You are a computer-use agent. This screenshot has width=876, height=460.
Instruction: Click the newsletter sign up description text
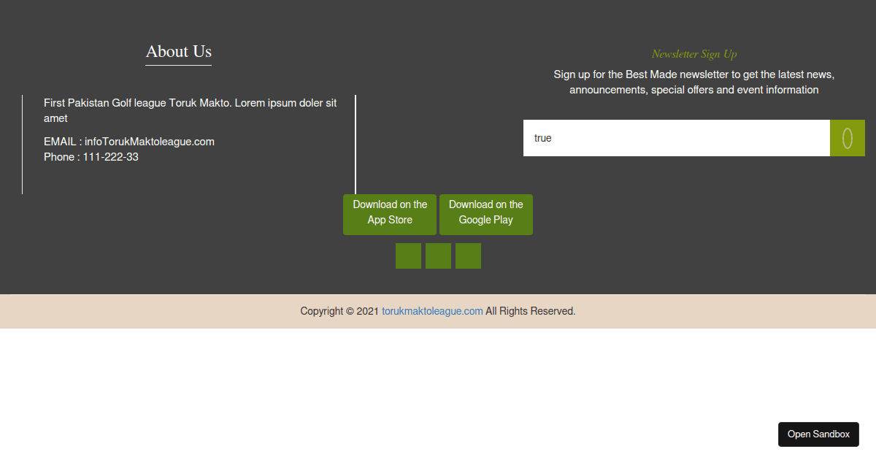point(693,82)
